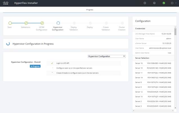
Task: Click vCenter Server value 10.10.50.20
Action: click(167, 43)
